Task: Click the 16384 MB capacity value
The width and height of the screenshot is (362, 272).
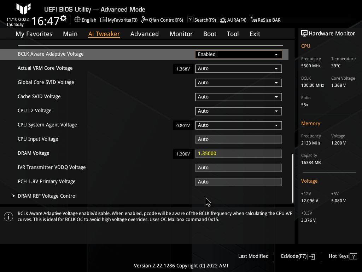Action: [311, 163]
